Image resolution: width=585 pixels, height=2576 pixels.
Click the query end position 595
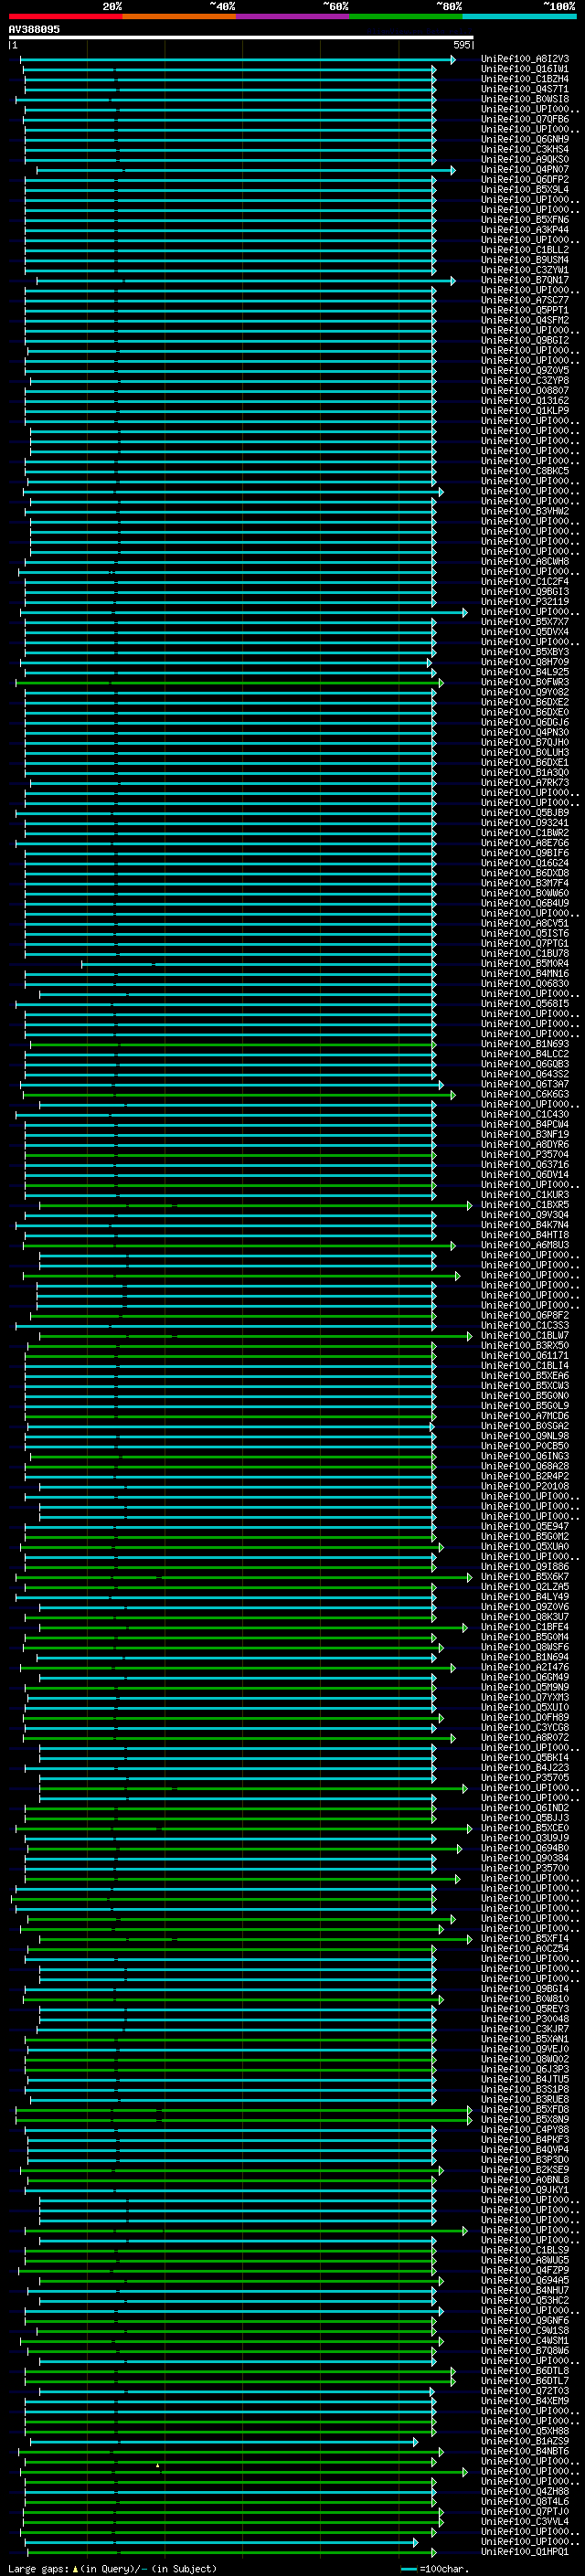461,45
